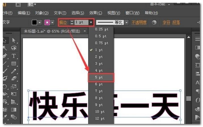203x127 pixels.
Task: Expand the fill color dropdown arrow
Action: [x=40, y=22]
